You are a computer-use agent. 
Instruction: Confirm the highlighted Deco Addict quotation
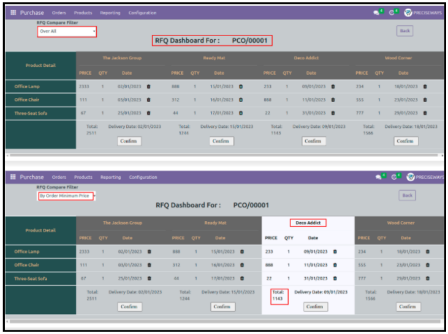(314, 306)
